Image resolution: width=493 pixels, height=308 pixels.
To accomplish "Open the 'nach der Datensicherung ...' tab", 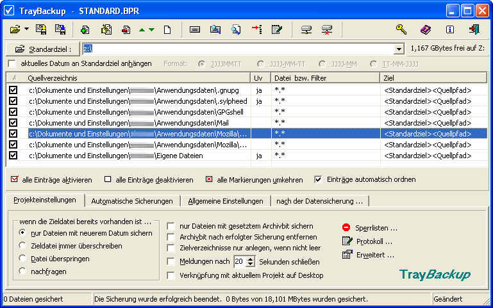I will pos(319,201).
